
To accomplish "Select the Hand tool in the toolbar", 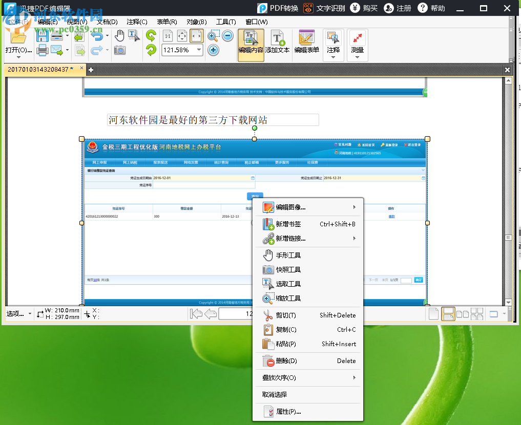I will tap(120, 36).
